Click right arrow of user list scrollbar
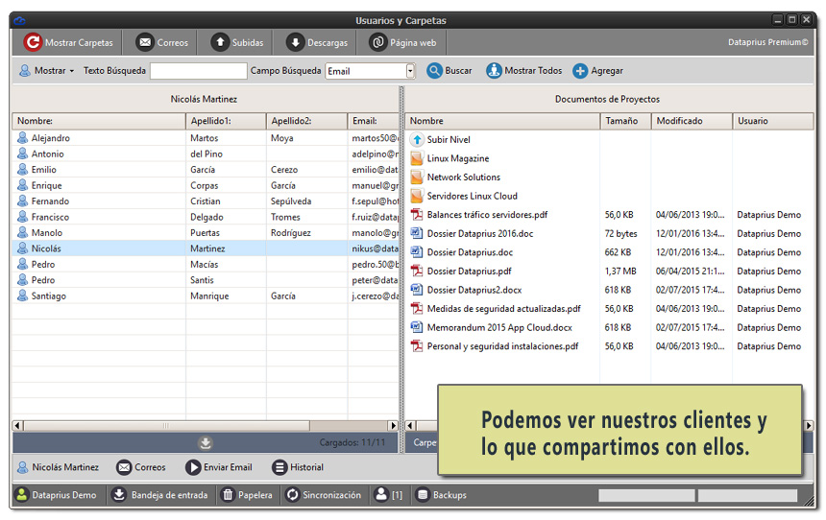This screenshot has height=520, width=826. (393, 425)
